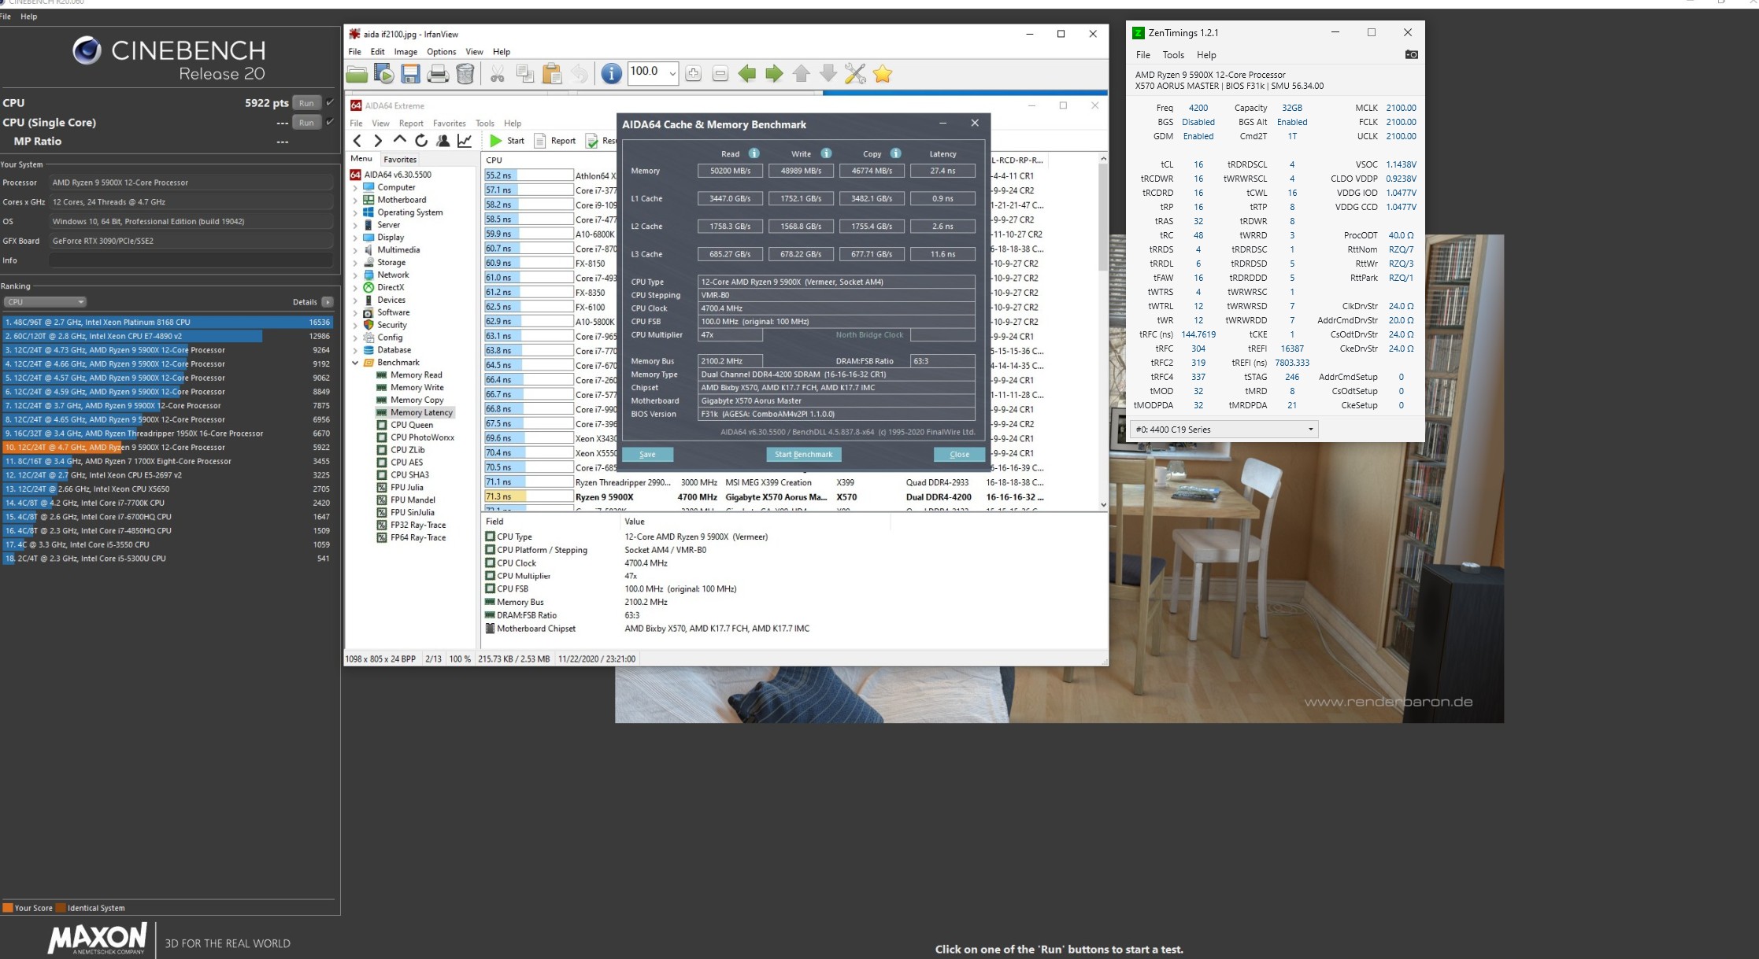Expand Motherboard node in AIDA64 tree
This screenshot has height=959, width=1759.
355,200
